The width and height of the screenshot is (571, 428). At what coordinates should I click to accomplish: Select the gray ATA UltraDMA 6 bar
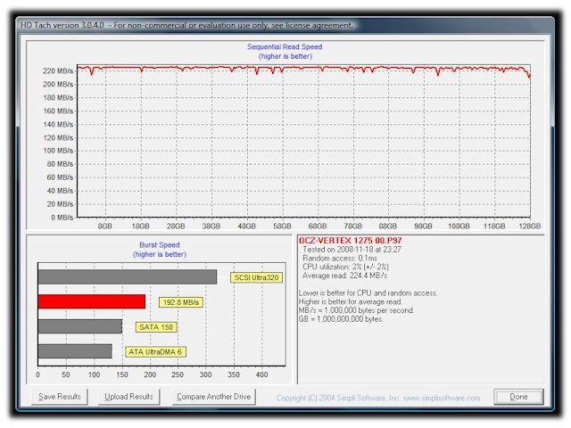(75, 351)
